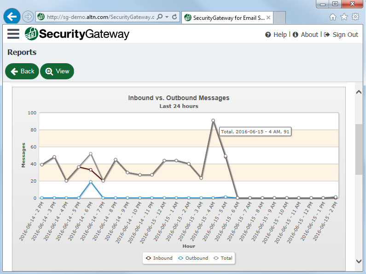Click the Total point at 2016-06-14 3 PM
The width and height of the screenshot is (366, 274).
(54, 157)
